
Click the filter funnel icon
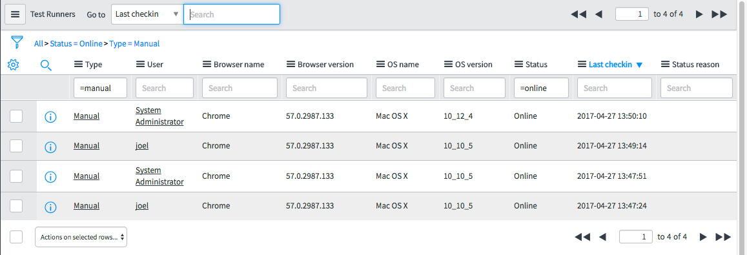[17, 43]
